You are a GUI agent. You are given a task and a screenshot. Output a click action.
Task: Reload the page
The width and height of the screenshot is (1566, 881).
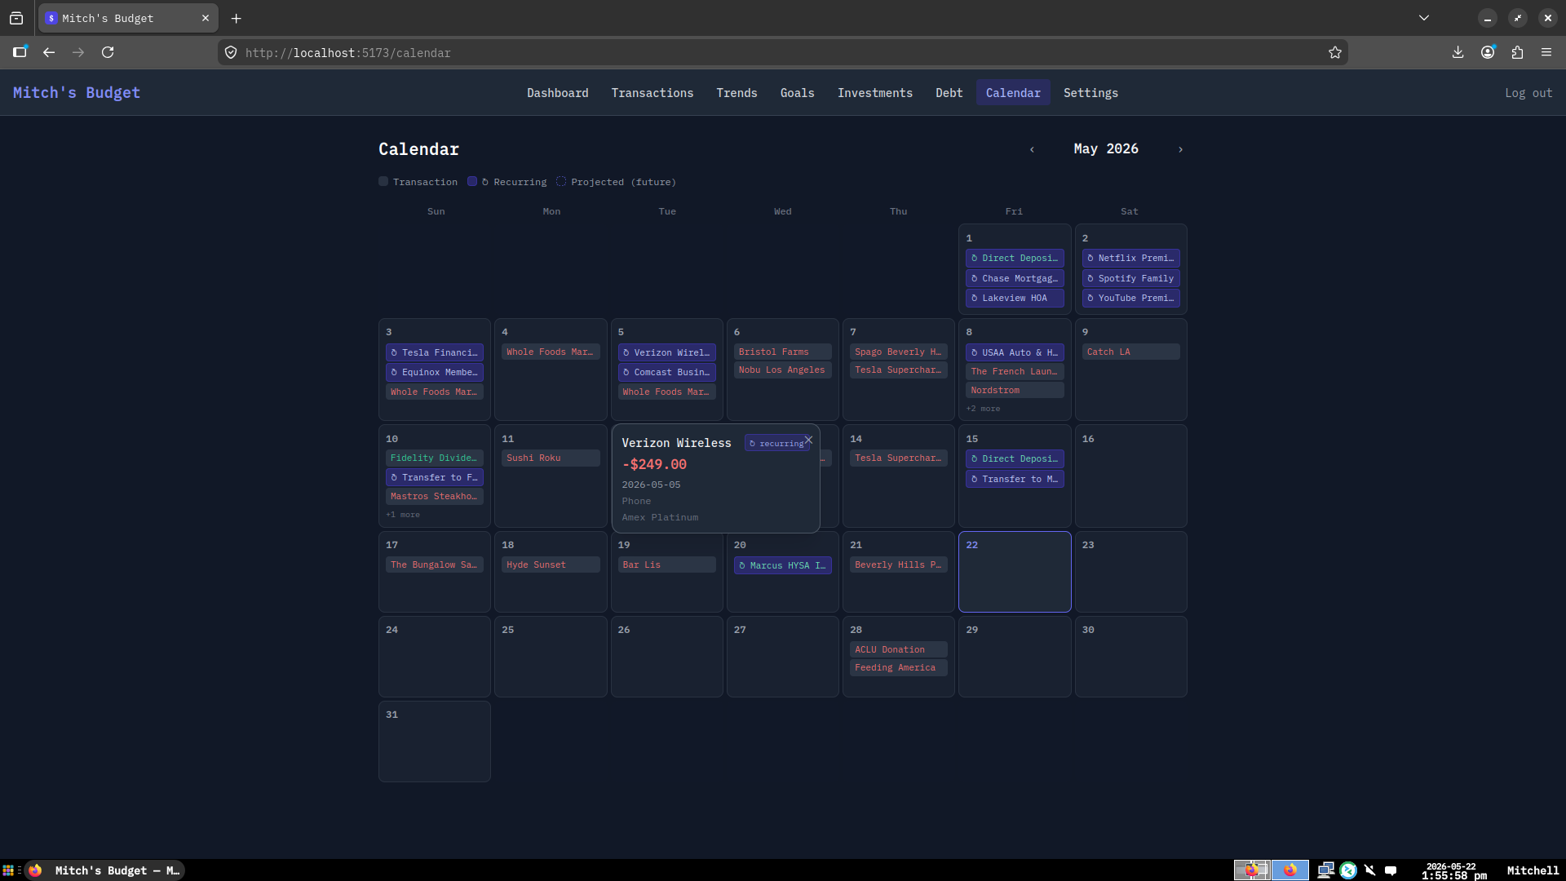click(x=108, y=52)
